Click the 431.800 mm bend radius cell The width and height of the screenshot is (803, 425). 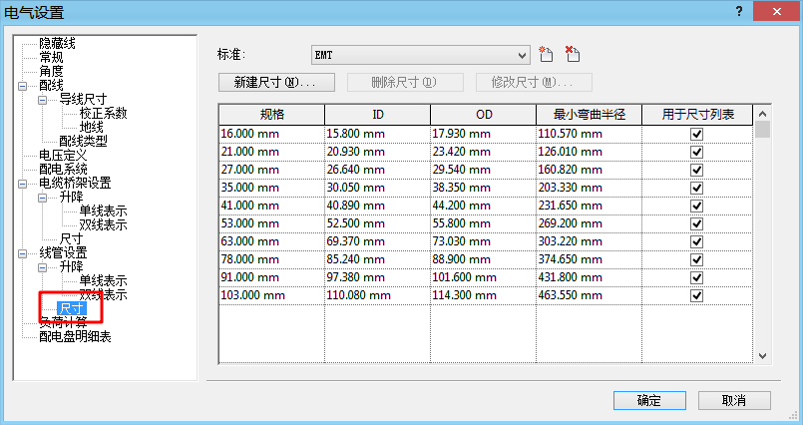[x=590, y=277]
